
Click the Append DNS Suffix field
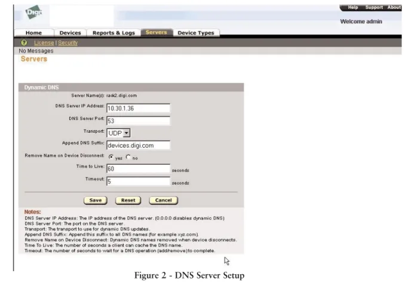139,145
